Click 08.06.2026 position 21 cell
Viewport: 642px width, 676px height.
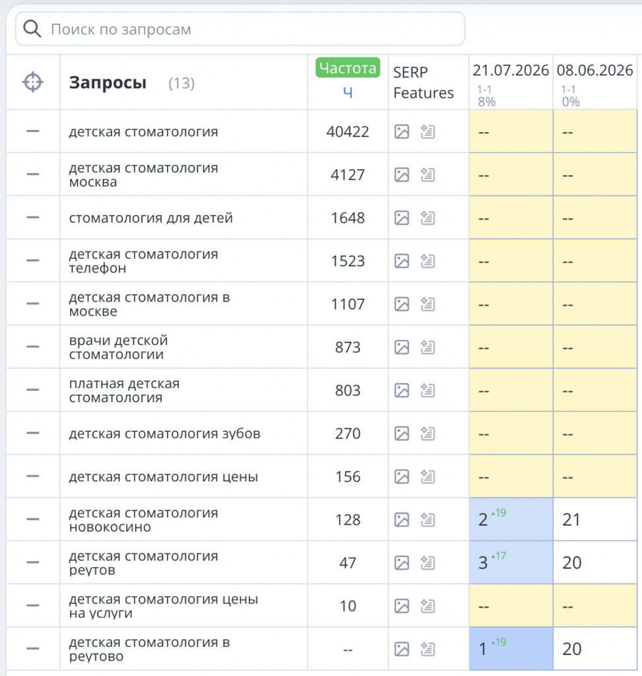click(595, 519)
